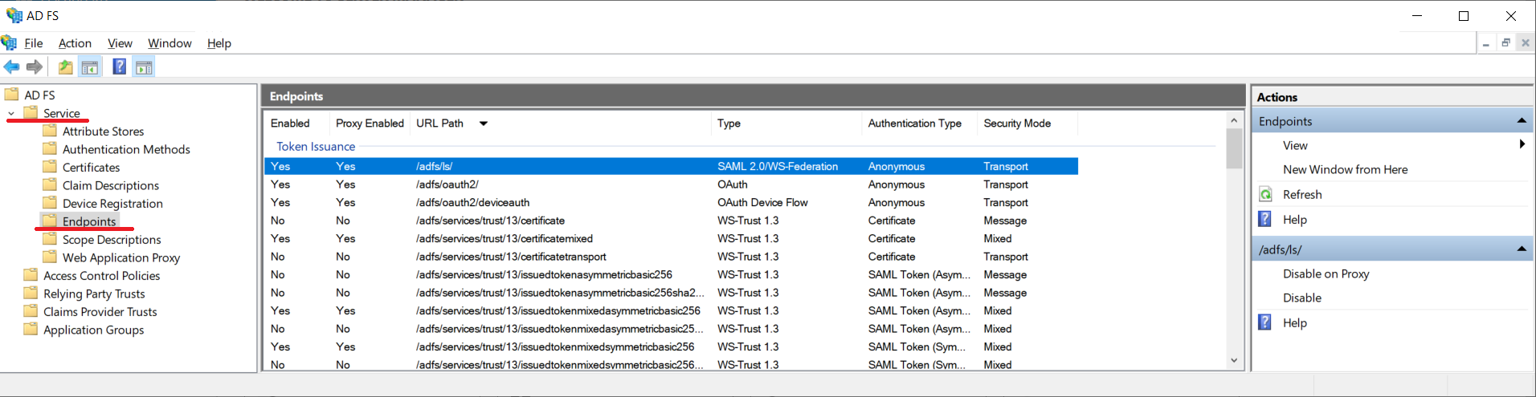Select the issuedtokenasymmetricbasic256 endpoint row
The height and width of the screenshot is (397, 1536).
point(671,274)
